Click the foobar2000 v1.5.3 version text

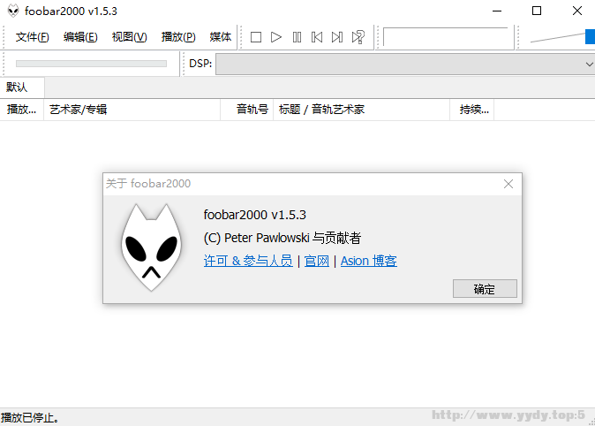click(254, 215)
